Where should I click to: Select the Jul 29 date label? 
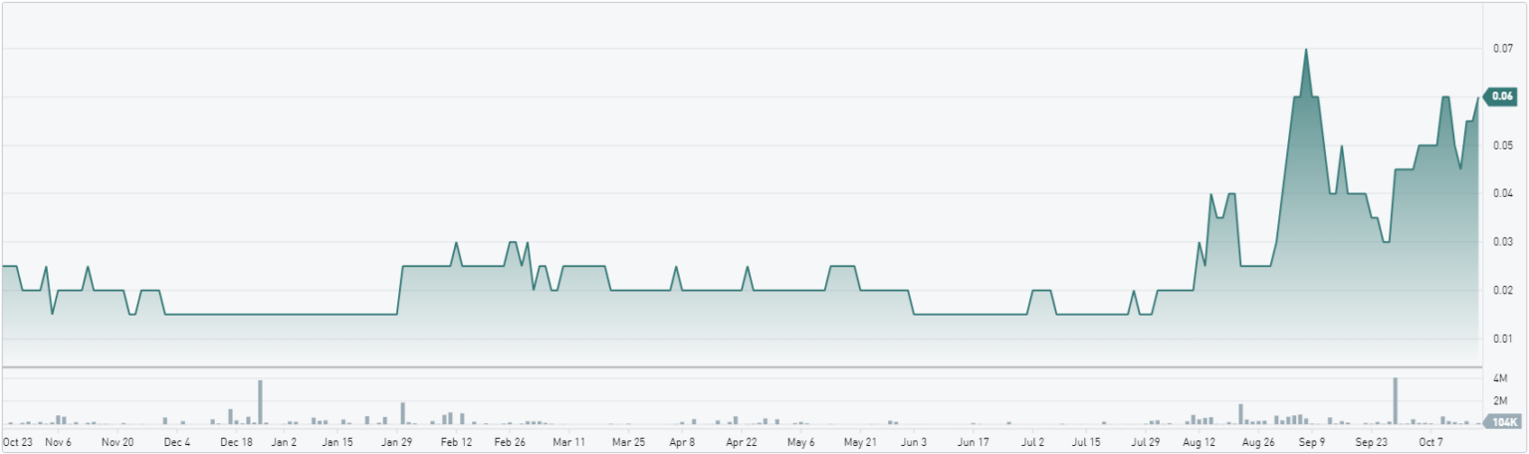pos(1147,440)
